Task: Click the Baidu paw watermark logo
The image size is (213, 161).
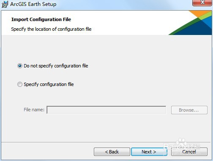Action: click(182, 143)
